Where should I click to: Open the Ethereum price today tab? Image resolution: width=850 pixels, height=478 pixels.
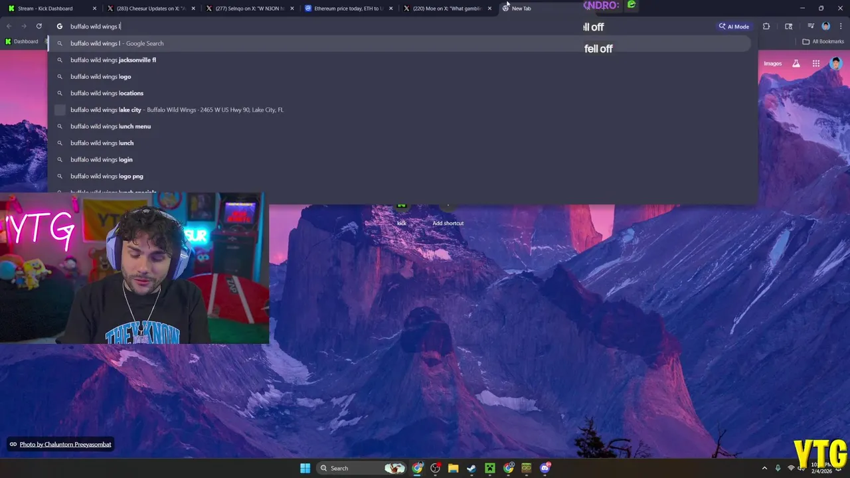click(348, 9)
